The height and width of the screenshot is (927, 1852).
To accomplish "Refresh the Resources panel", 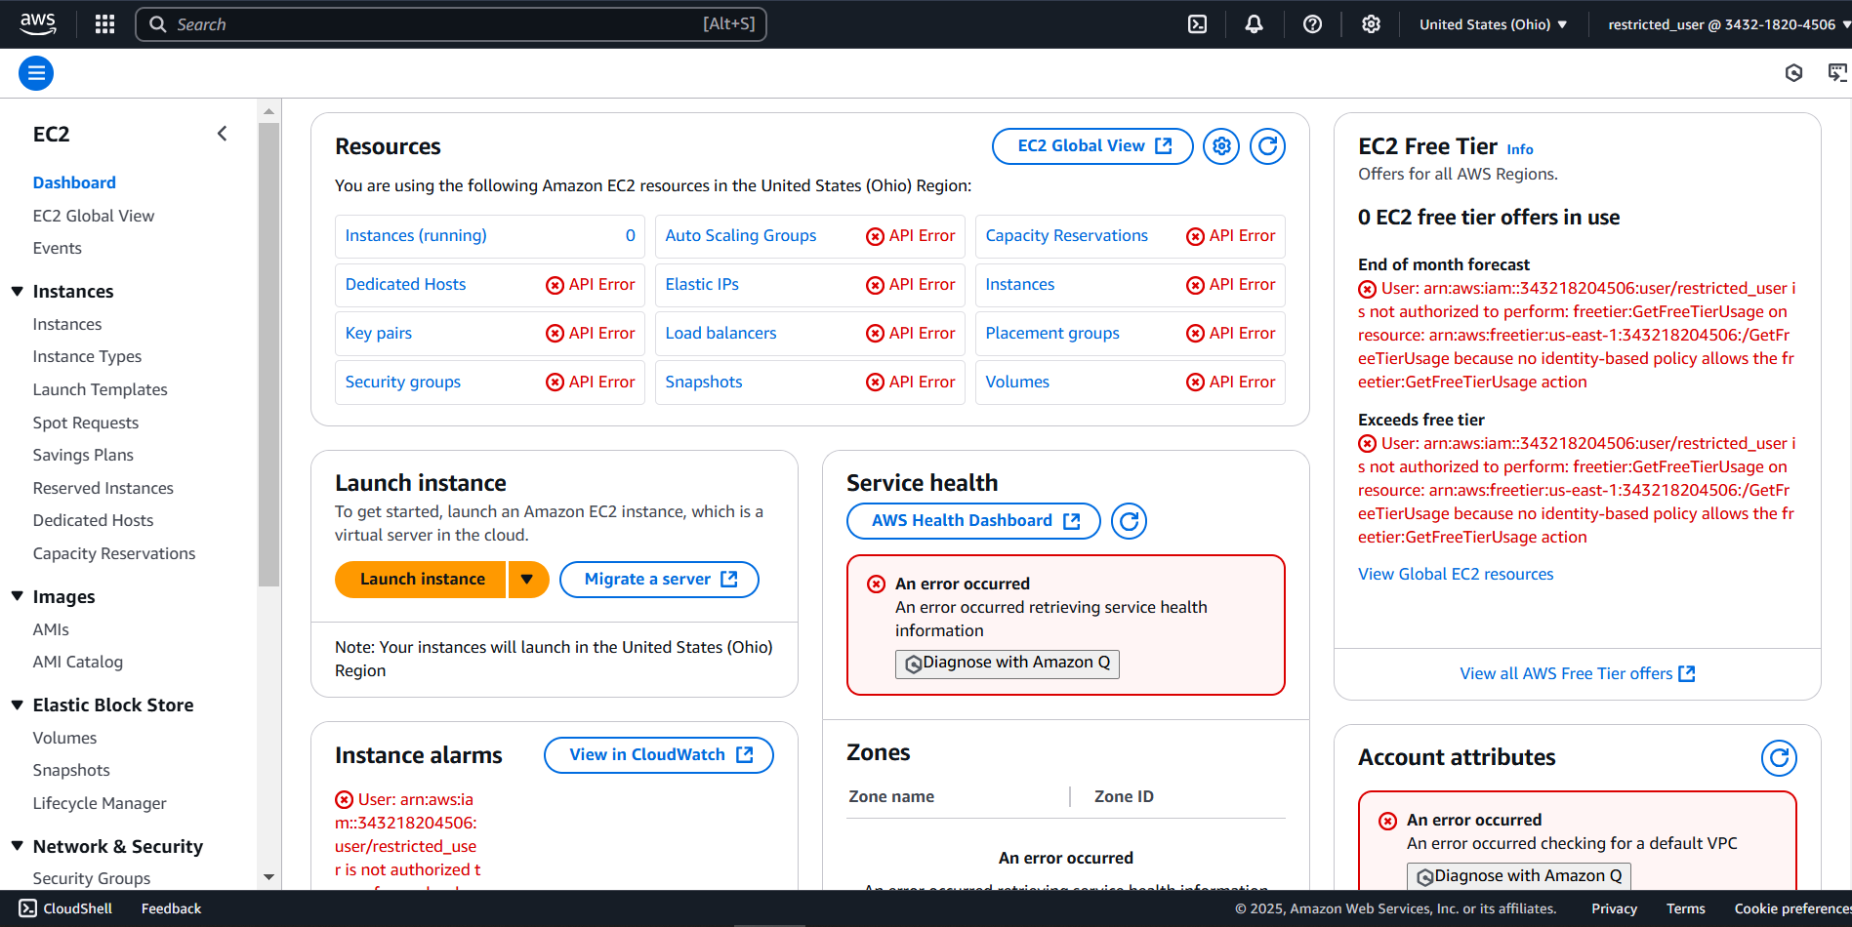I will [x=1267, y=146].
